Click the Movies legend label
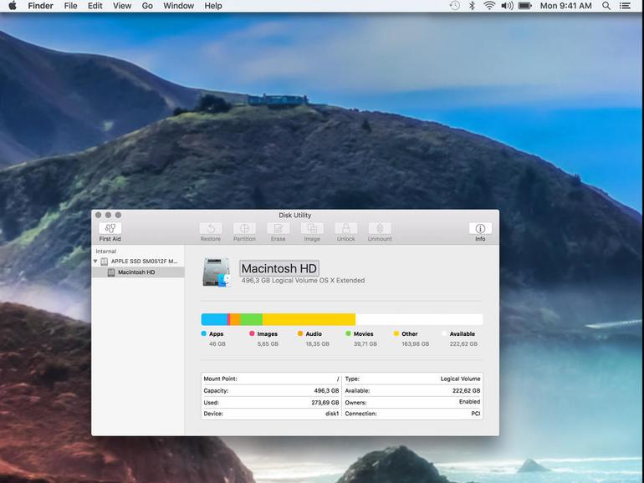Image resolution: width=644 pixels, height=483 pixels. click(364, 334)
